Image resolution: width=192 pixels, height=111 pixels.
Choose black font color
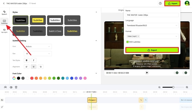tap(18, 78)
